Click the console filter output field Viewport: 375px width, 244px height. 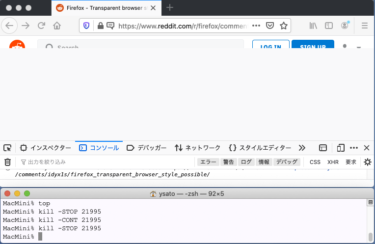[x=98, y=162]
